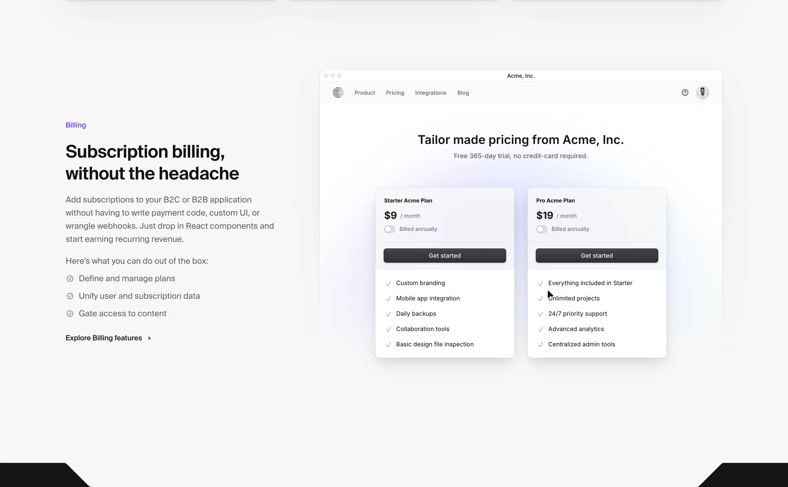Open the Product menu item

(x=365, y=93)
